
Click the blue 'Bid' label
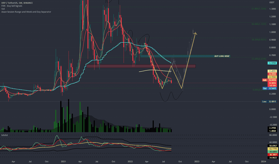(x=265, y=88)
